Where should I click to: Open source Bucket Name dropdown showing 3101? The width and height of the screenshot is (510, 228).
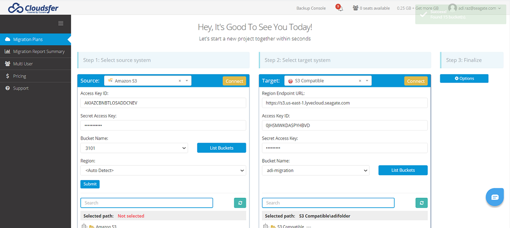134,148
